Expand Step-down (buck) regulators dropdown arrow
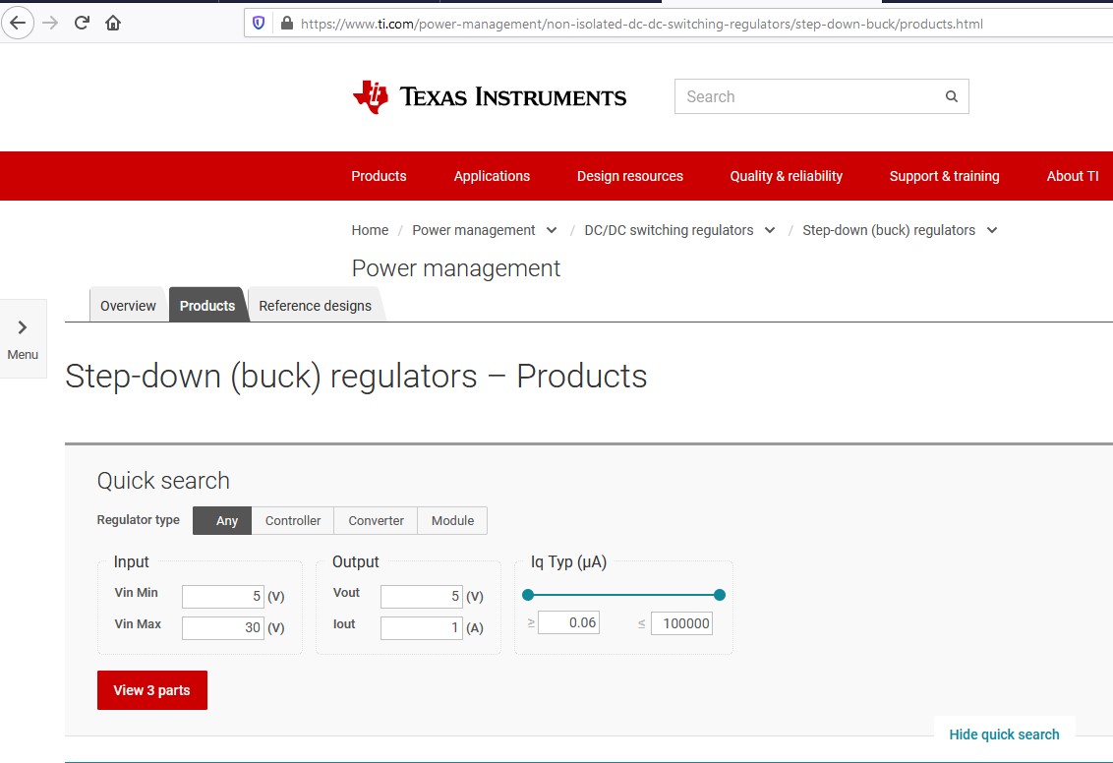 [992, 230]
